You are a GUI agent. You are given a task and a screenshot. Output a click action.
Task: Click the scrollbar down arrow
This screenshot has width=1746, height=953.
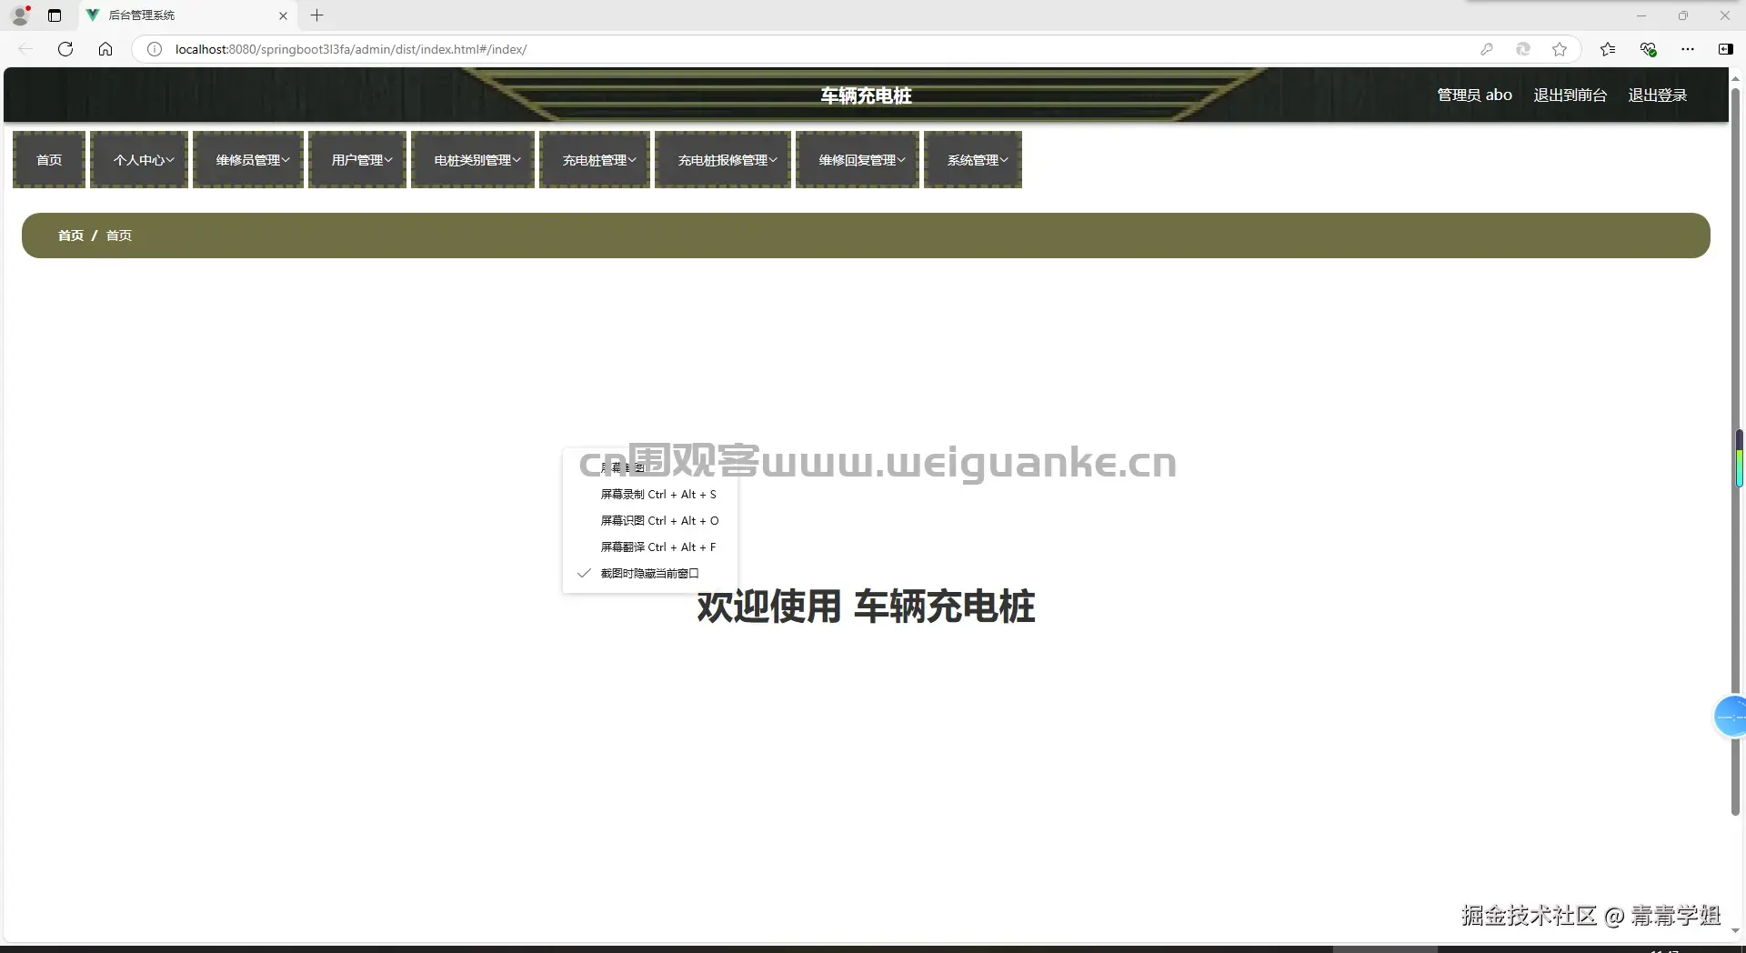(x=1735, y=931)
